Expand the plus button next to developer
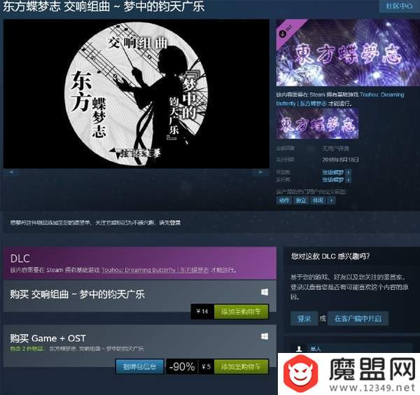Screen dimensions: 420x395 click(348, 172)
